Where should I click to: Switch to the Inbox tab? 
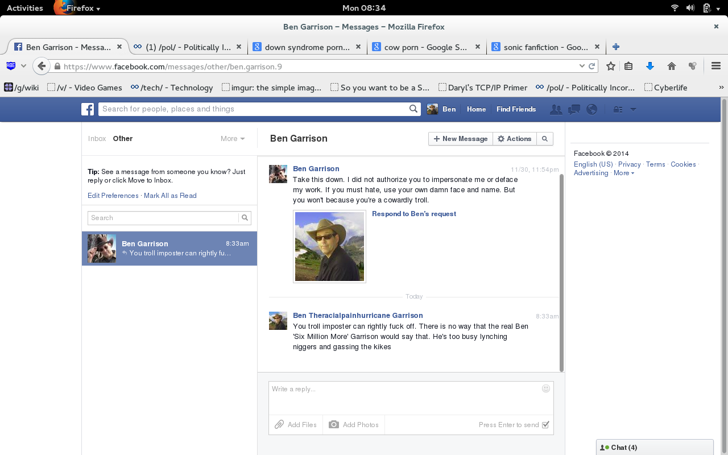coord(97,139)
